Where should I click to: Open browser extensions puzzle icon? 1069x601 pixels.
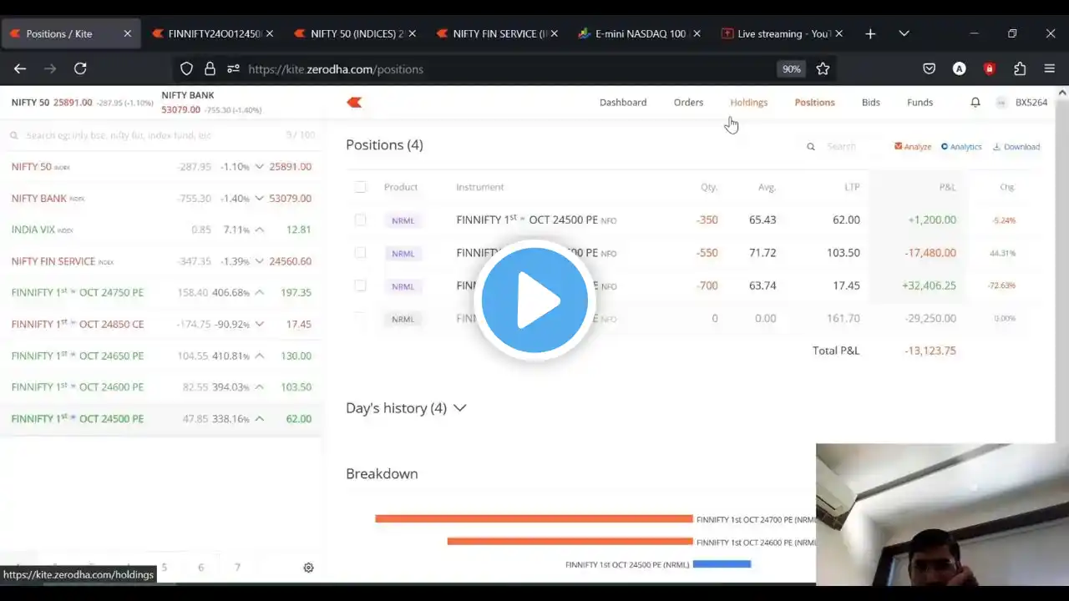coord(1020,69)
